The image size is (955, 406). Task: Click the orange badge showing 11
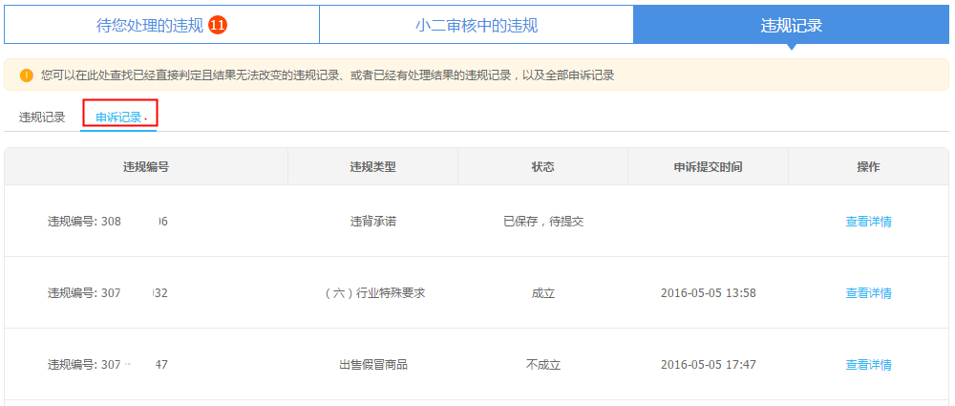click(x=218, y=25)
